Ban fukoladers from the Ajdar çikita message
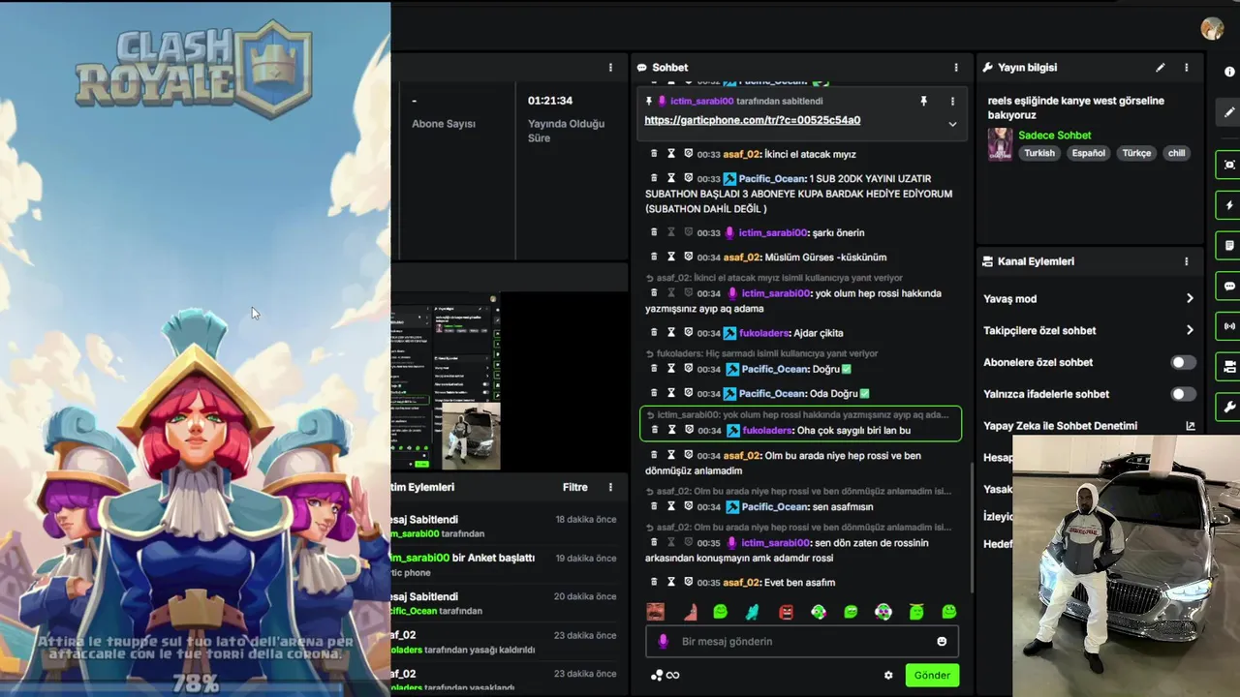The image size is (1240, 697). [689, 333]
